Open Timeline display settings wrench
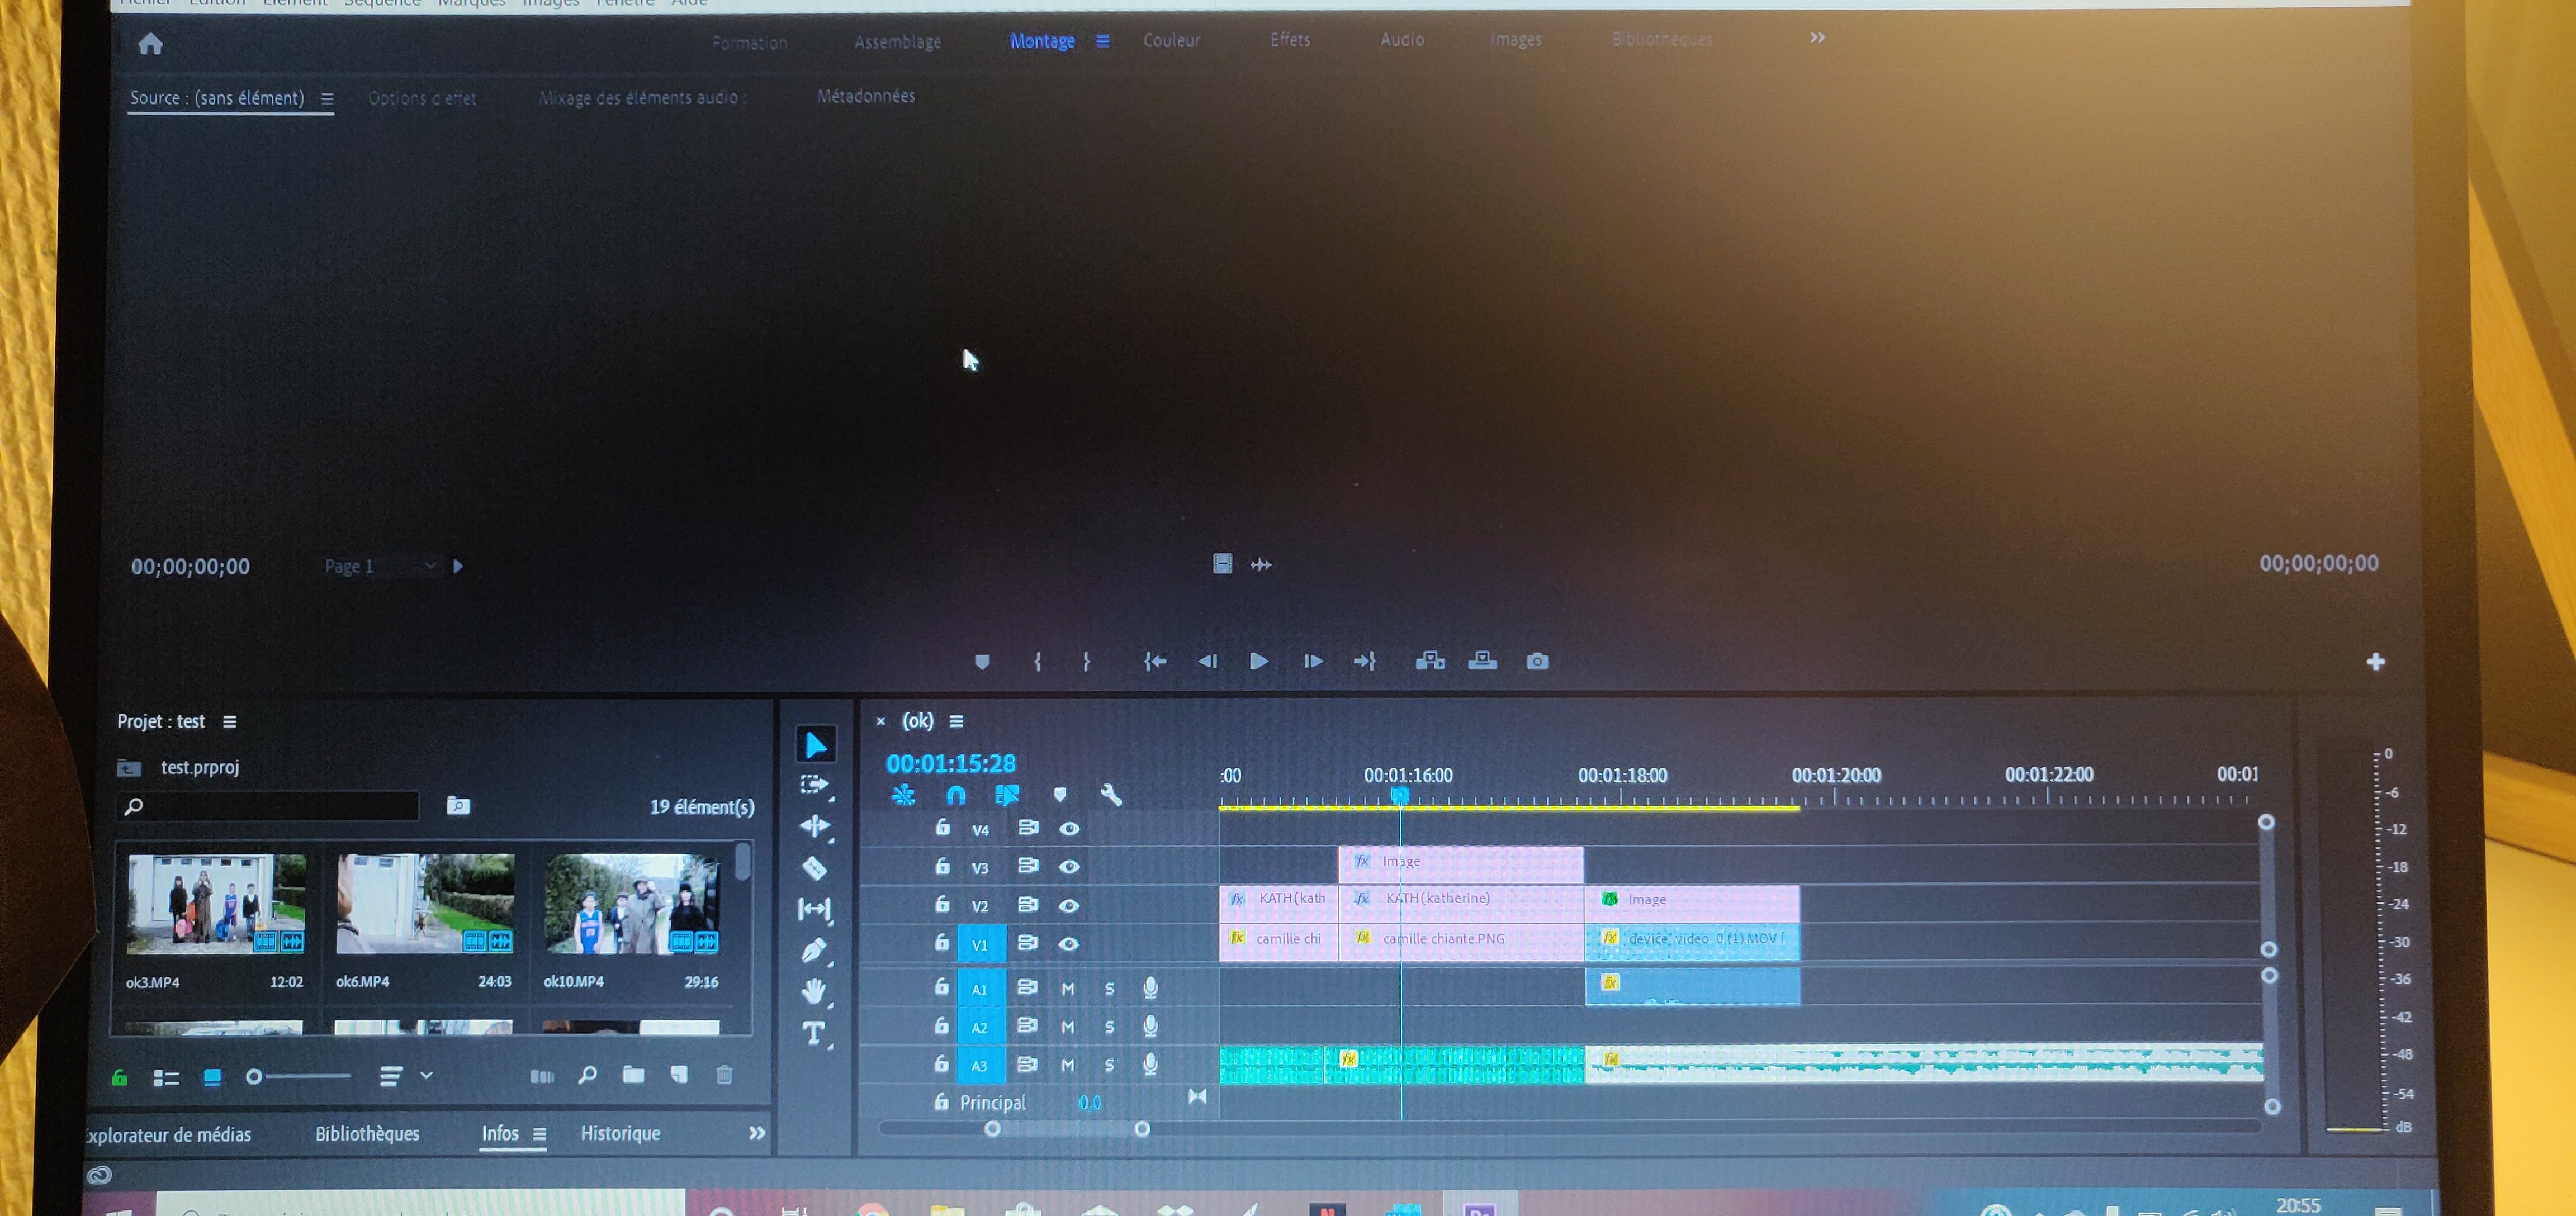Image resolution: width=2576 pixels, height=1216 pixels. tap(1110, 795)
